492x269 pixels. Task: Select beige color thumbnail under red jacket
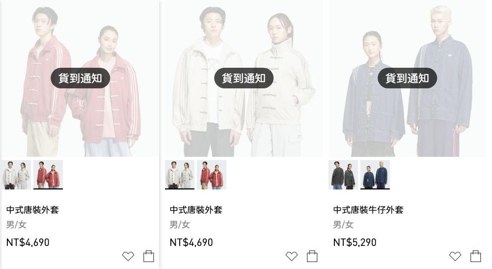pyautogui.click(x=16, y=175)
